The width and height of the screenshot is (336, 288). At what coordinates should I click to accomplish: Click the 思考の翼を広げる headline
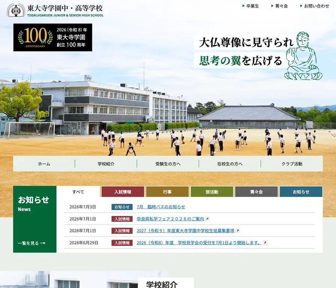tap(241, 61)
